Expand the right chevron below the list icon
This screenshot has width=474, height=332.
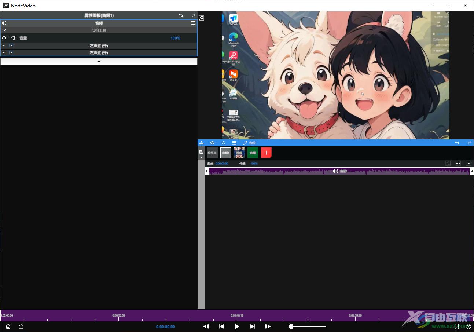tap(201, 157)
